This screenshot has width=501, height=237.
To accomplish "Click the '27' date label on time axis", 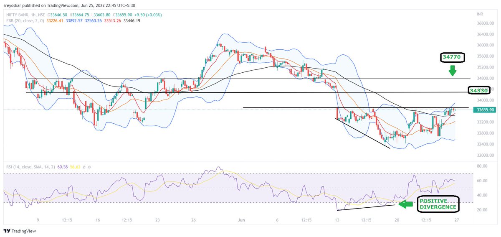I will [x=456, y=219].
